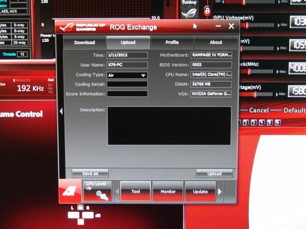Click the VGA field NVIDIA GeForce
This screenshot has width=306, height=229.
click(211, 94)
